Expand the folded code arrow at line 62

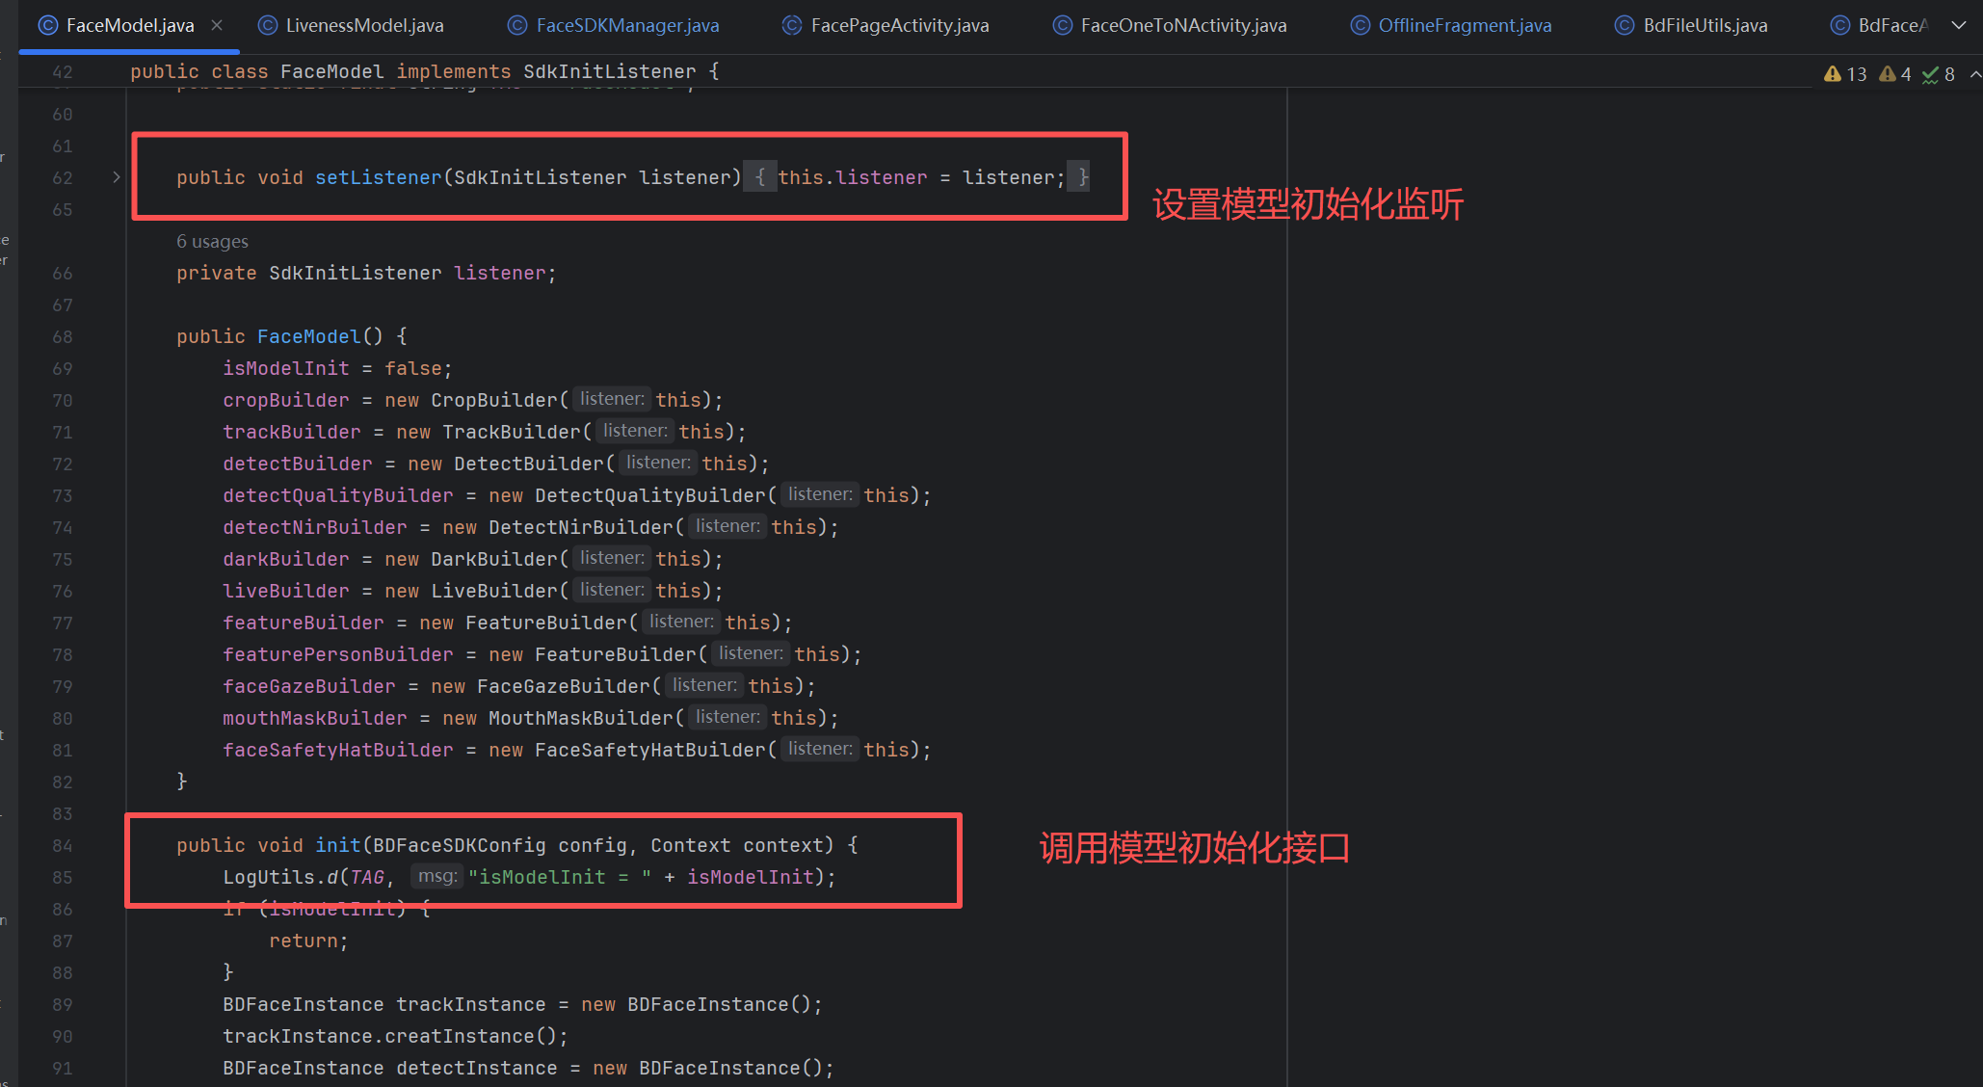pos(116,177)
